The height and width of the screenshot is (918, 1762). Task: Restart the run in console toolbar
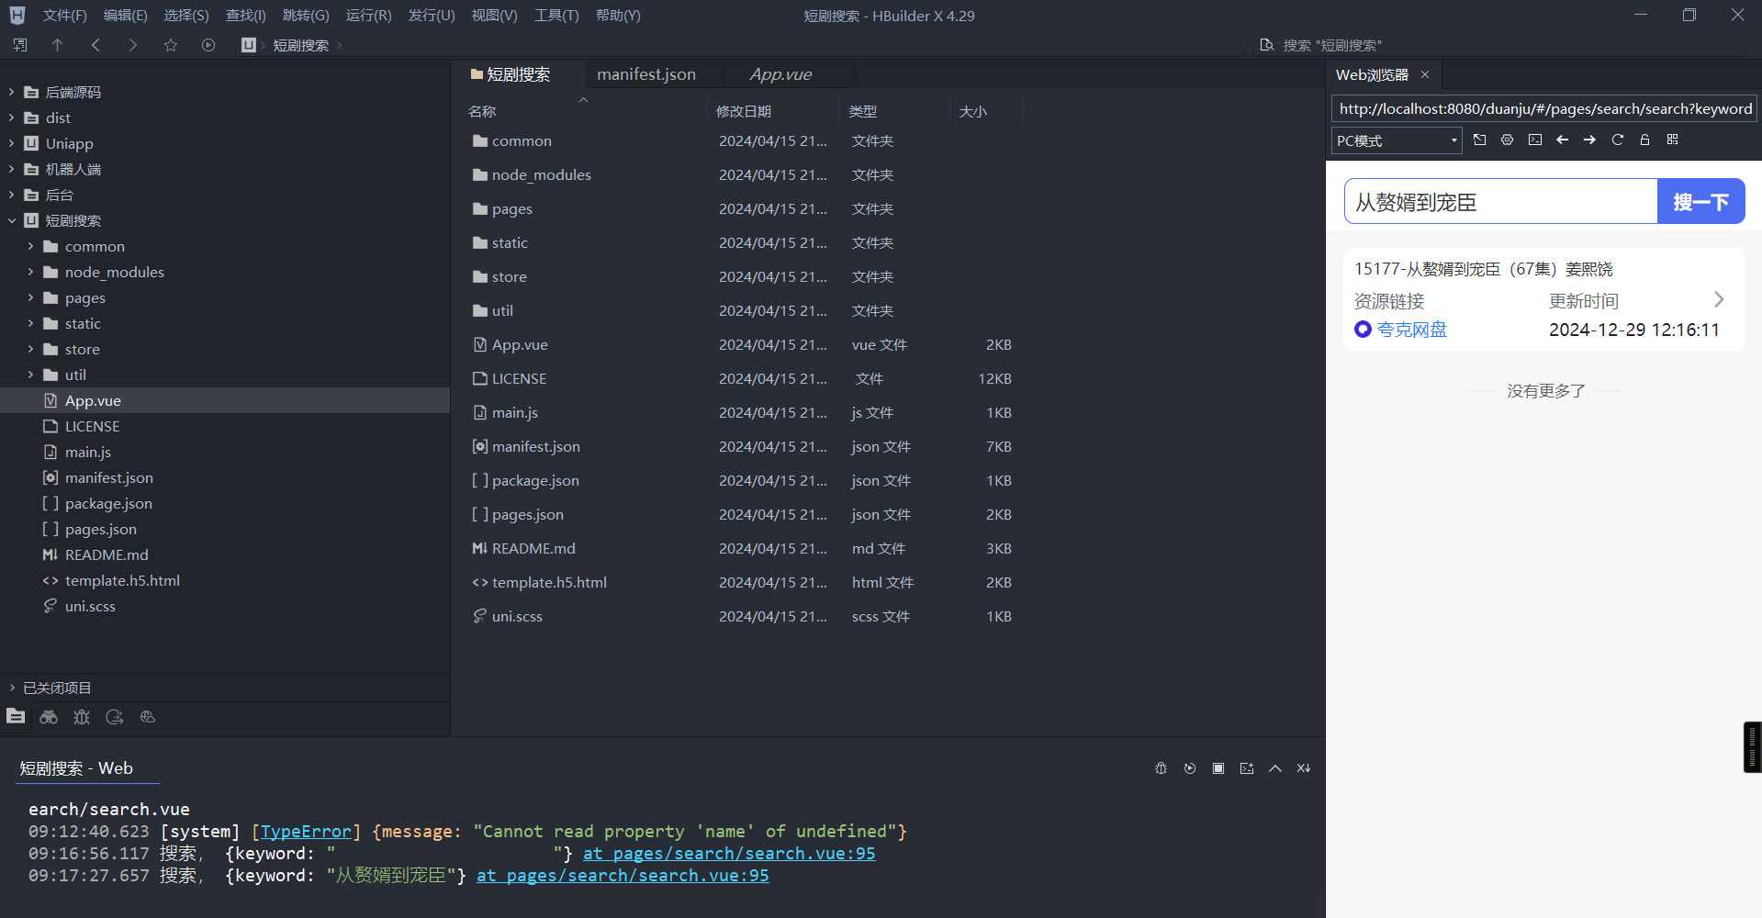(1190, 768)
